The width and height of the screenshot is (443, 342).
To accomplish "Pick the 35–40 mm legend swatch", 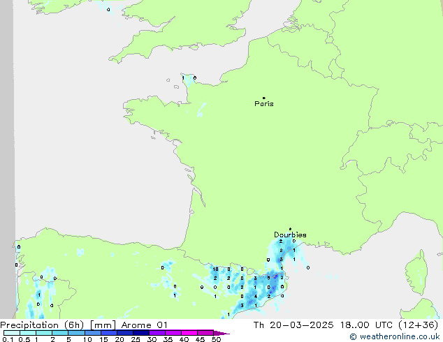I will pos(173,333).
